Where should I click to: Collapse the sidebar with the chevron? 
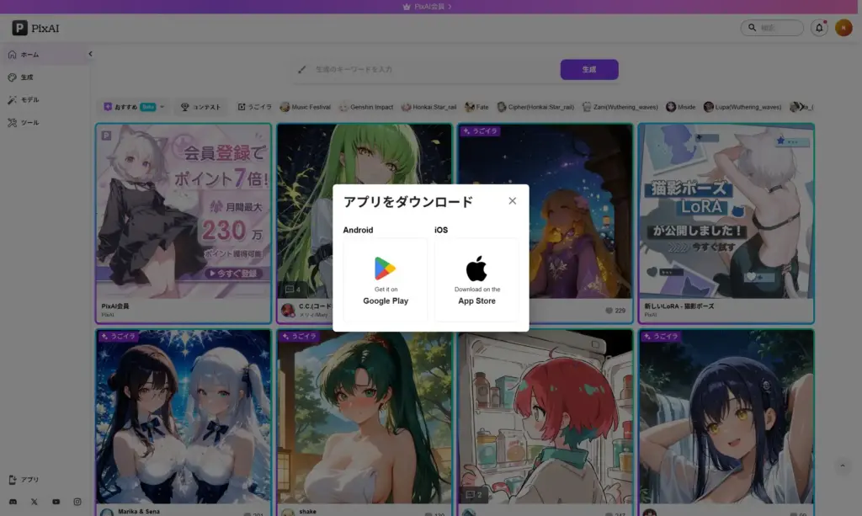90,54
